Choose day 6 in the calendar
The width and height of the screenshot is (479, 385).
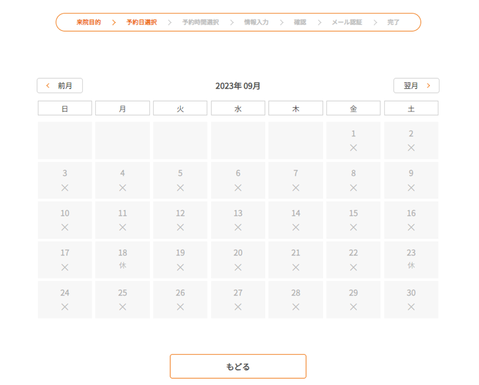[238, 180]
